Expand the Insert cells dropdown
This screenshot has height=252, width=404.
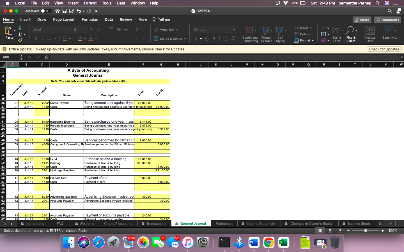(311, 28)
